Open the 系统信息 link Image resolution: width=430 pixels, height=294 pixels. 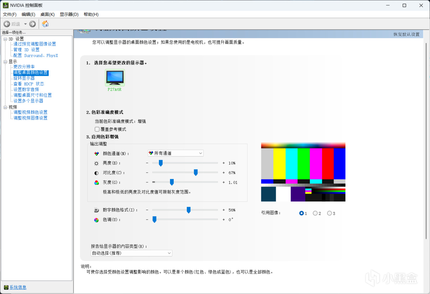pos(18,287)
